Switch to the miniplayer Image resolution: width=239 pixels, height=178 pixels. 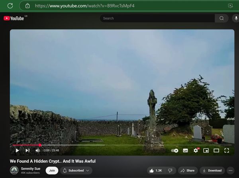(x=206, y=151)
